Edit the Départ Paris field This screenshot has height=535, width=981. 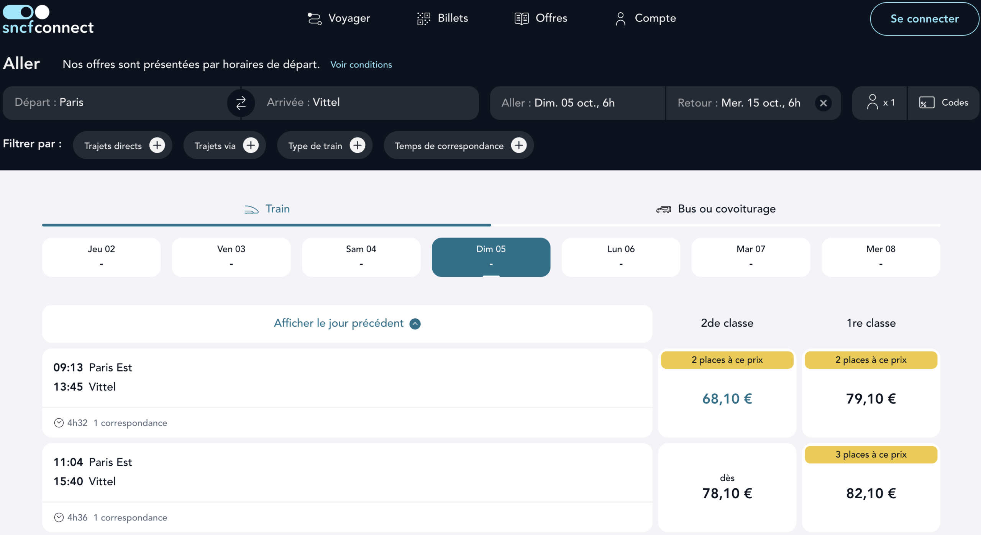coord(115,103)
